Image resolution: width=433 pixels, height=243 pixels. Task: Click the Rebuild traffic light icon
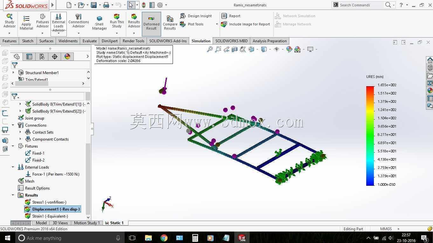(144, 5)
